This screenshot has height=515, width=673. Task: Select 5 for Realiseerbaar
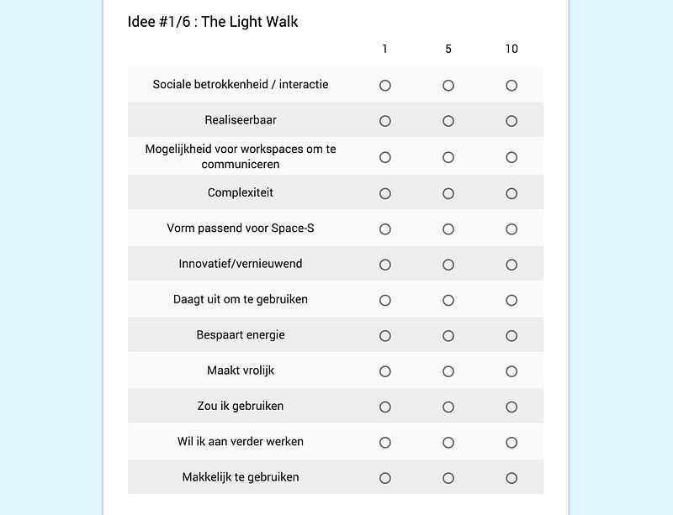pos(448,121)
